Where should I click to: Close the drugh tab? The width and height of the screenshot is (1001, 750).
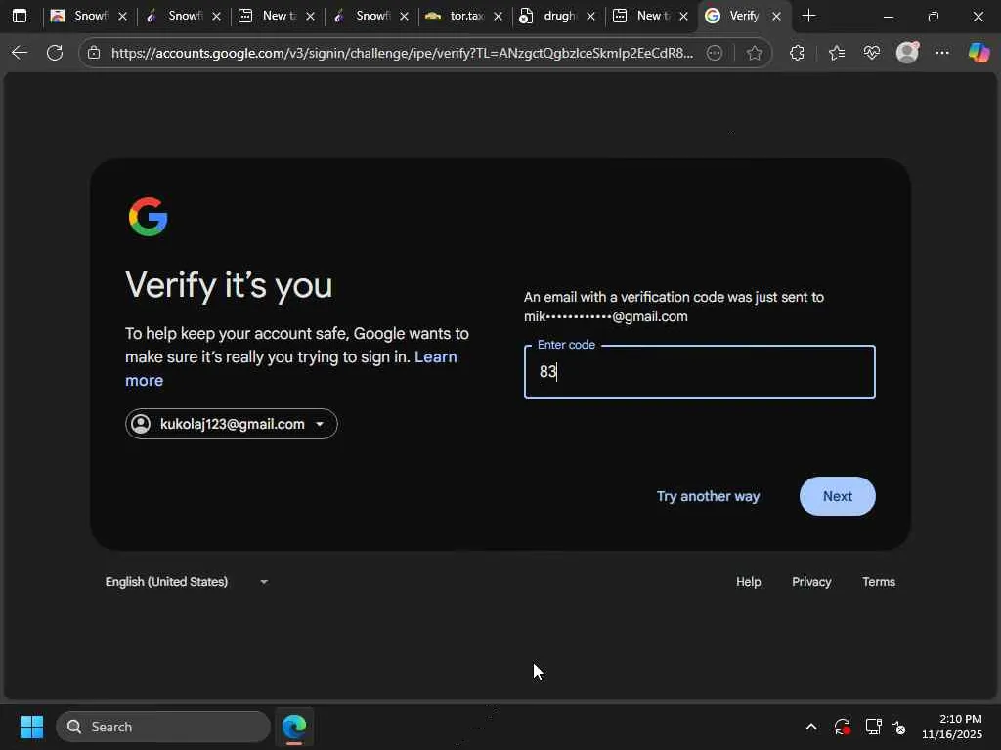pyautogui.click(x=591, y=16)
